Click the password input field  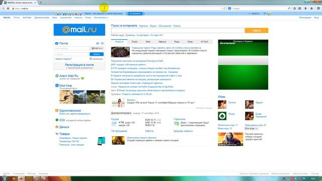coord(72,54)
